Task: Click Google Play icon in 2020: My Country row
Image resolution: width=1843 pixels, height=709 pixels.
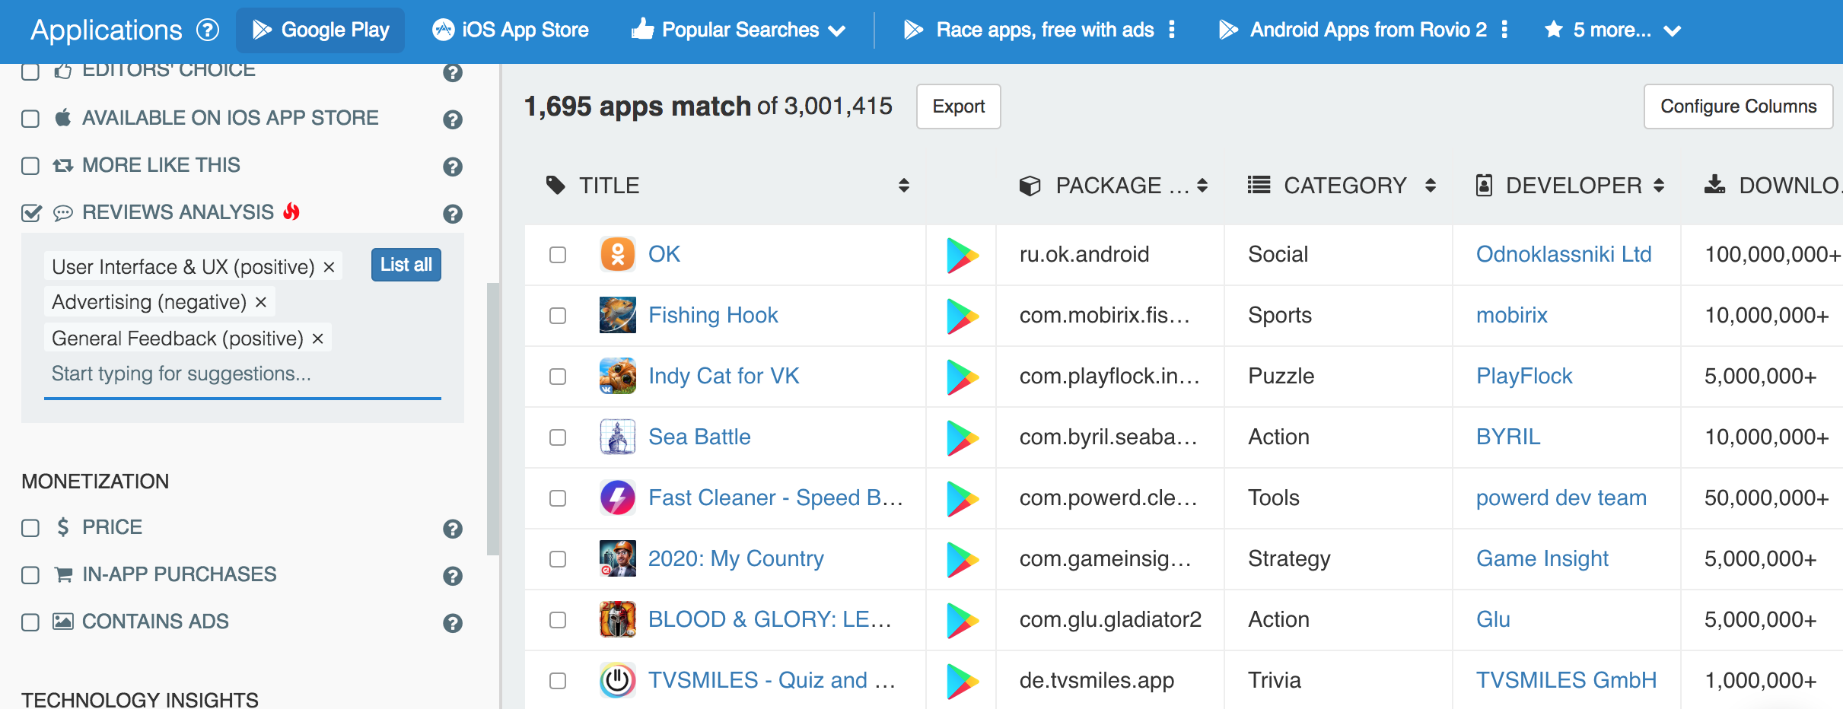Action: [x=962, y=559]
